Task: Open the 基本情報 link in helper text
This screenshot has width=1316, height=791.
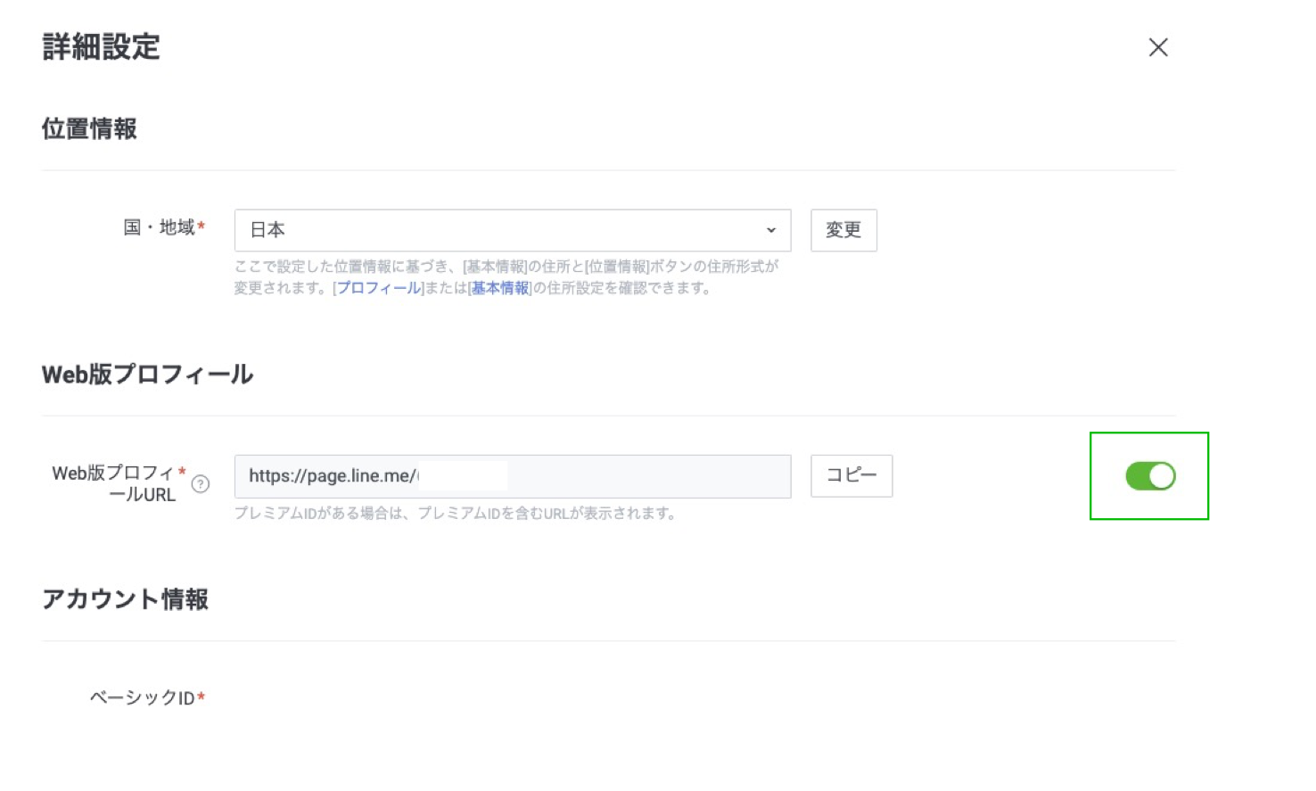Action: (x=500, y=288)
